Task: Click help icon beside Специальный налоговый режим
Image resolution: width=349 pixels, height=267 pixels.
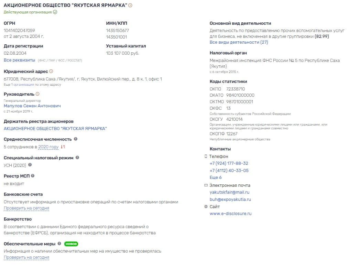Action: click(77, 158)
